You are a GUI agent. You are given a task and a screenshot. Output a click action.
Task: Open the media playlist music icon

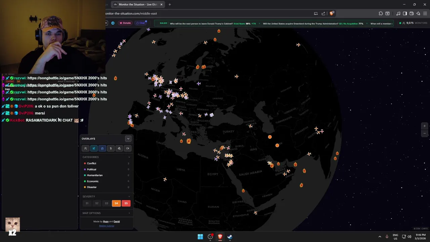[398, 13]
